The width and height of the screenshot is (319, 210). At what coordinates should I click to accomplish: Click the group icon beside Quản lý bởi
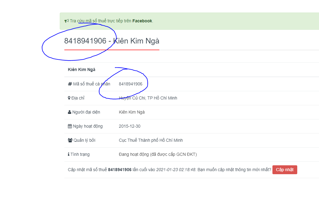click(x=70, y=140)
